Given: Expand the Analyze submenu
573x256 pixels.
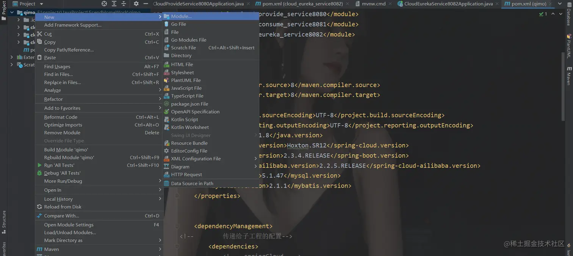Looking at the screenshot, I should [x=99, y=90].
